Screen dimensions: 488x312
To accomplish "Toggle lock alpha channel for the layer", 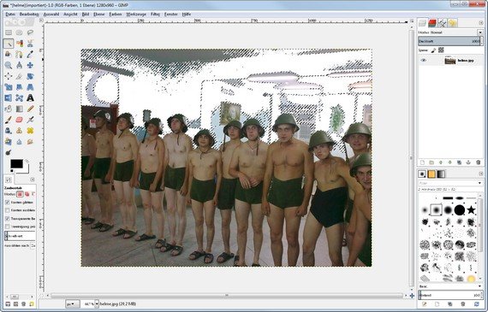I will pyautogui.click(x=441, y=50).
